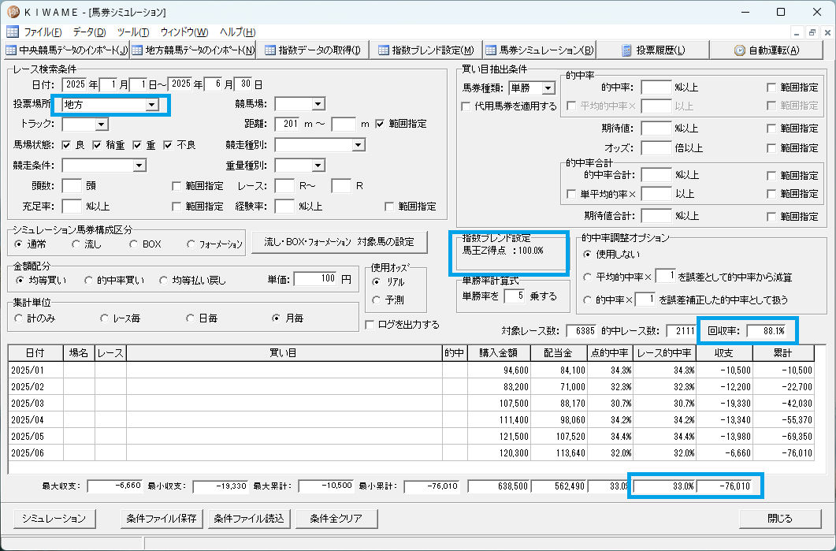Open 投票履歴 calculator icon
This screenshot has height=551, width=836.
coord(627,50)
